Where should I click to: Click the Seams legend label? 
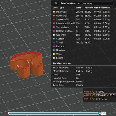click(59, 58)
